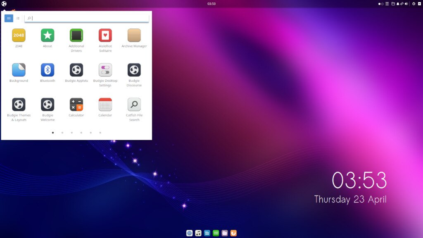Launch Firefox from the dock

(233, 233)
